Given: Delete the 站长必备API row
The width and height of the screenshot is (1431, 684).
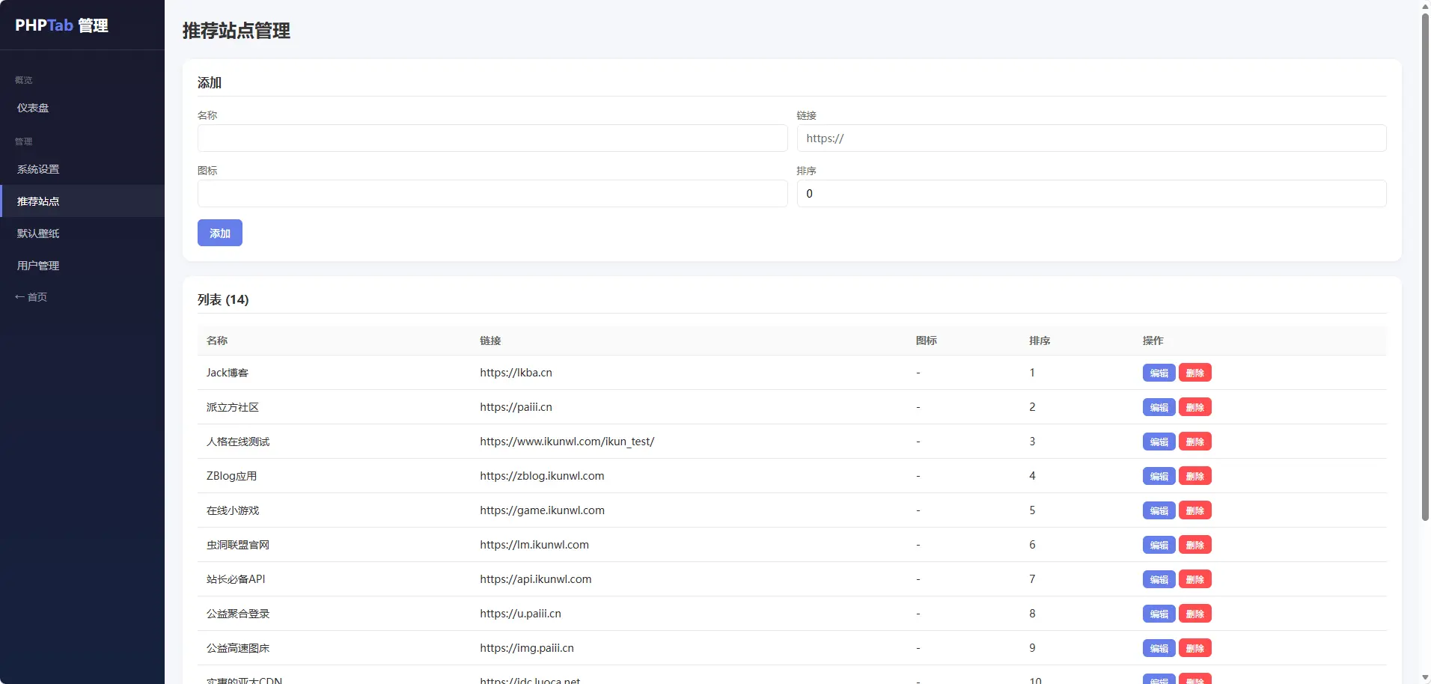Looking at the screenshot, I should [x=1194, y=579].
